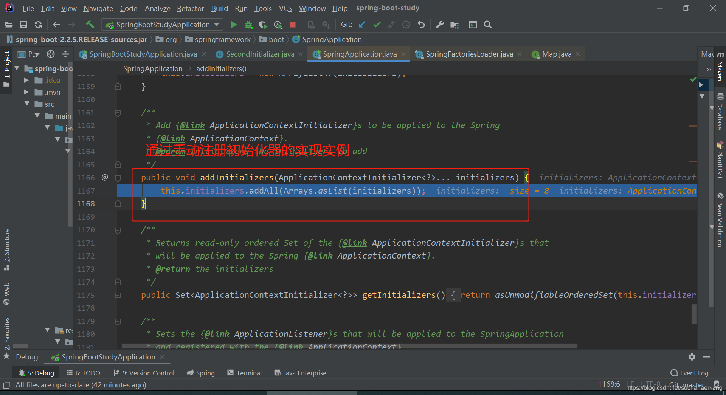726x395 pixels.
Task: Close the SpringApplication.java tab
Action: click(403, 54)
